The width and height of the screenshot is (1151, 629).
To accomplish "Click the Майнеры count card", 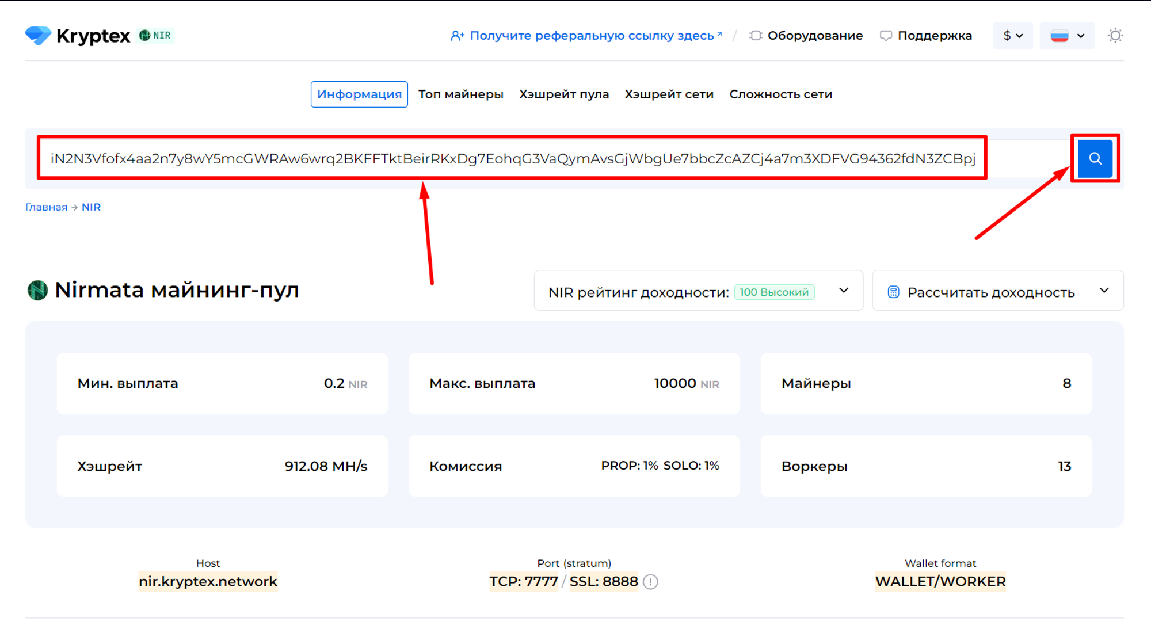I will coord(926,384).
